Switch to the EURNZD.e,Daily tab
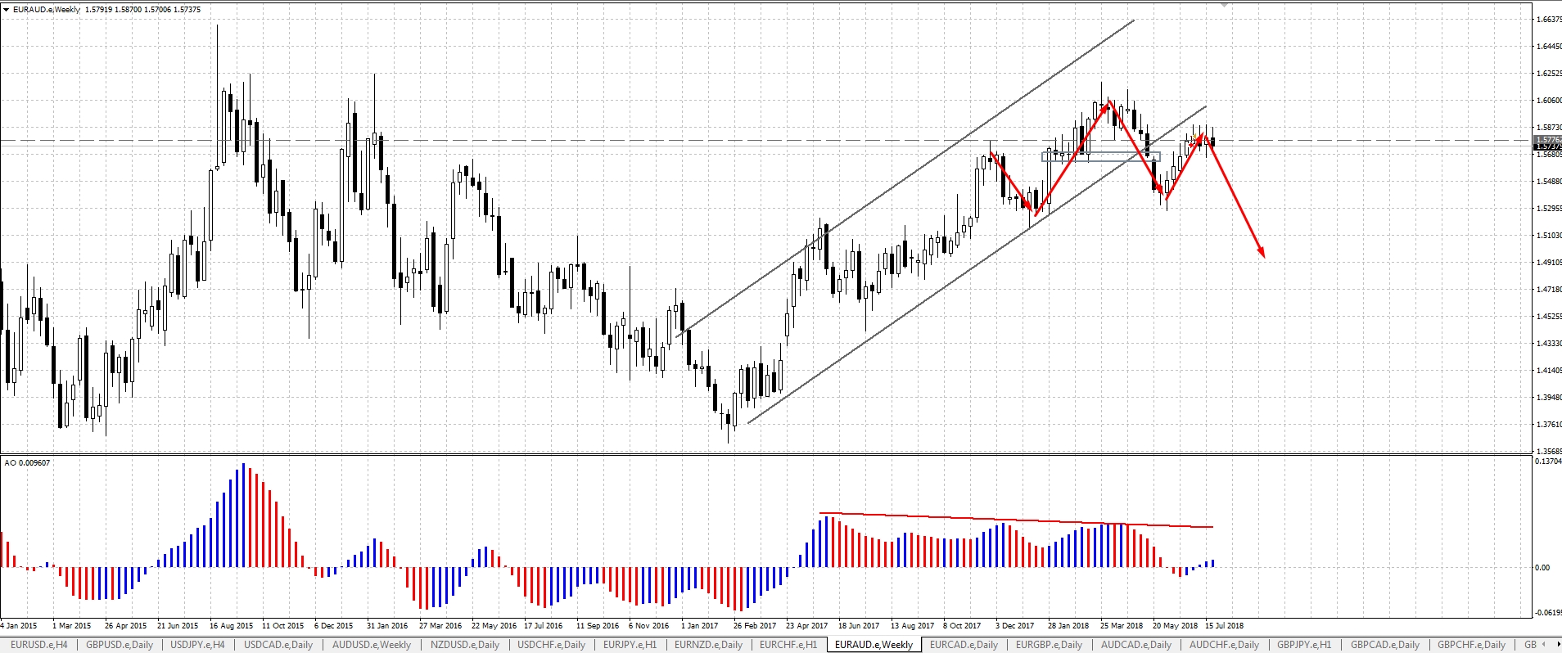 pos(708,645)
